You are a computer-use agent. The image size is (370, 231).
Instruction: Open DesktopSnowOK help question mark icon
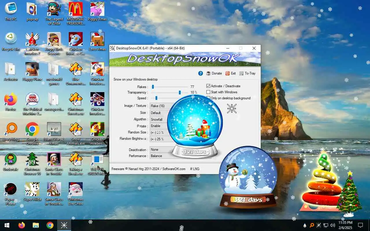point(201,73)
